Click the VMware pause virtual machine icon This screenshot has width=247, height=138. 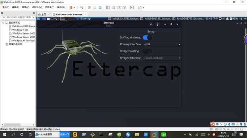pyautogui.click(x=71, y=7)
